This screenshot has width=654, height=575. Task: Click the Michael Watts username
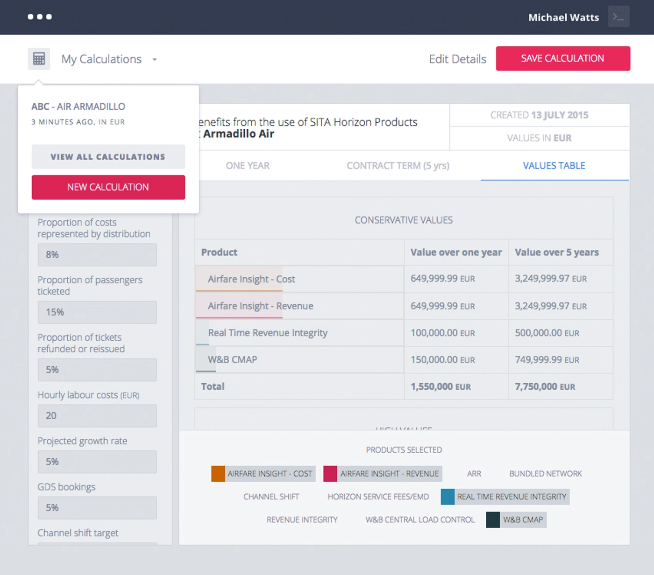coord(563,17)
